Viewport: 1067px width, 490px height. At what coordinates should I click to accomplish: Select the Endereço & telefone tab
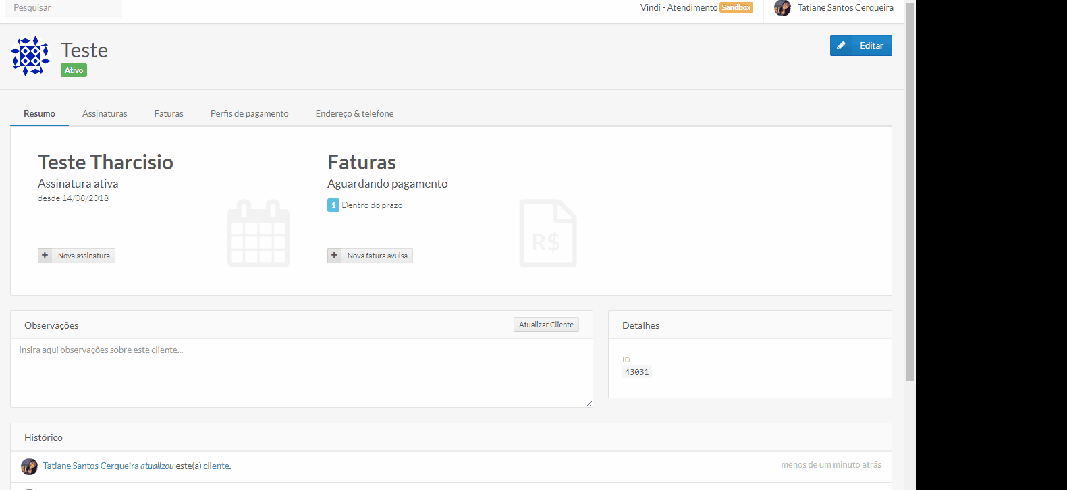(354, 114)
